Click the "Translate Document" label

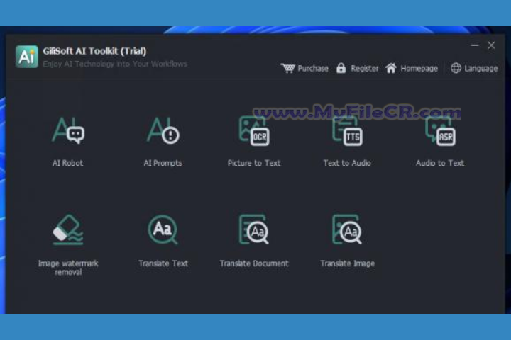coord(254,263)
